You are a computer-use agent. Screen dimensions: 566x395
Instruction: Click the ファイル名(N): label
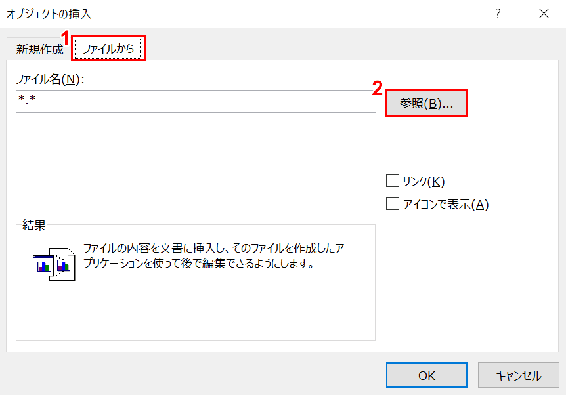click(51, 79)
